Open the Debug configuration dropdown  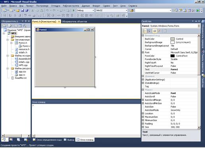click(85, 10)
